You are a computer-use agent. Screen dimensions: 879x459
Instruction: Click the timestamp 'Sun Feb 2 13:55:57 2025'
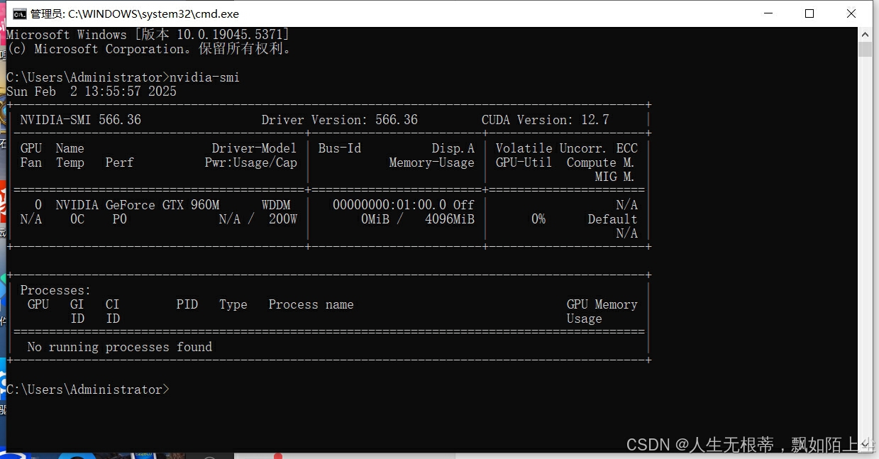pos(92,92)
